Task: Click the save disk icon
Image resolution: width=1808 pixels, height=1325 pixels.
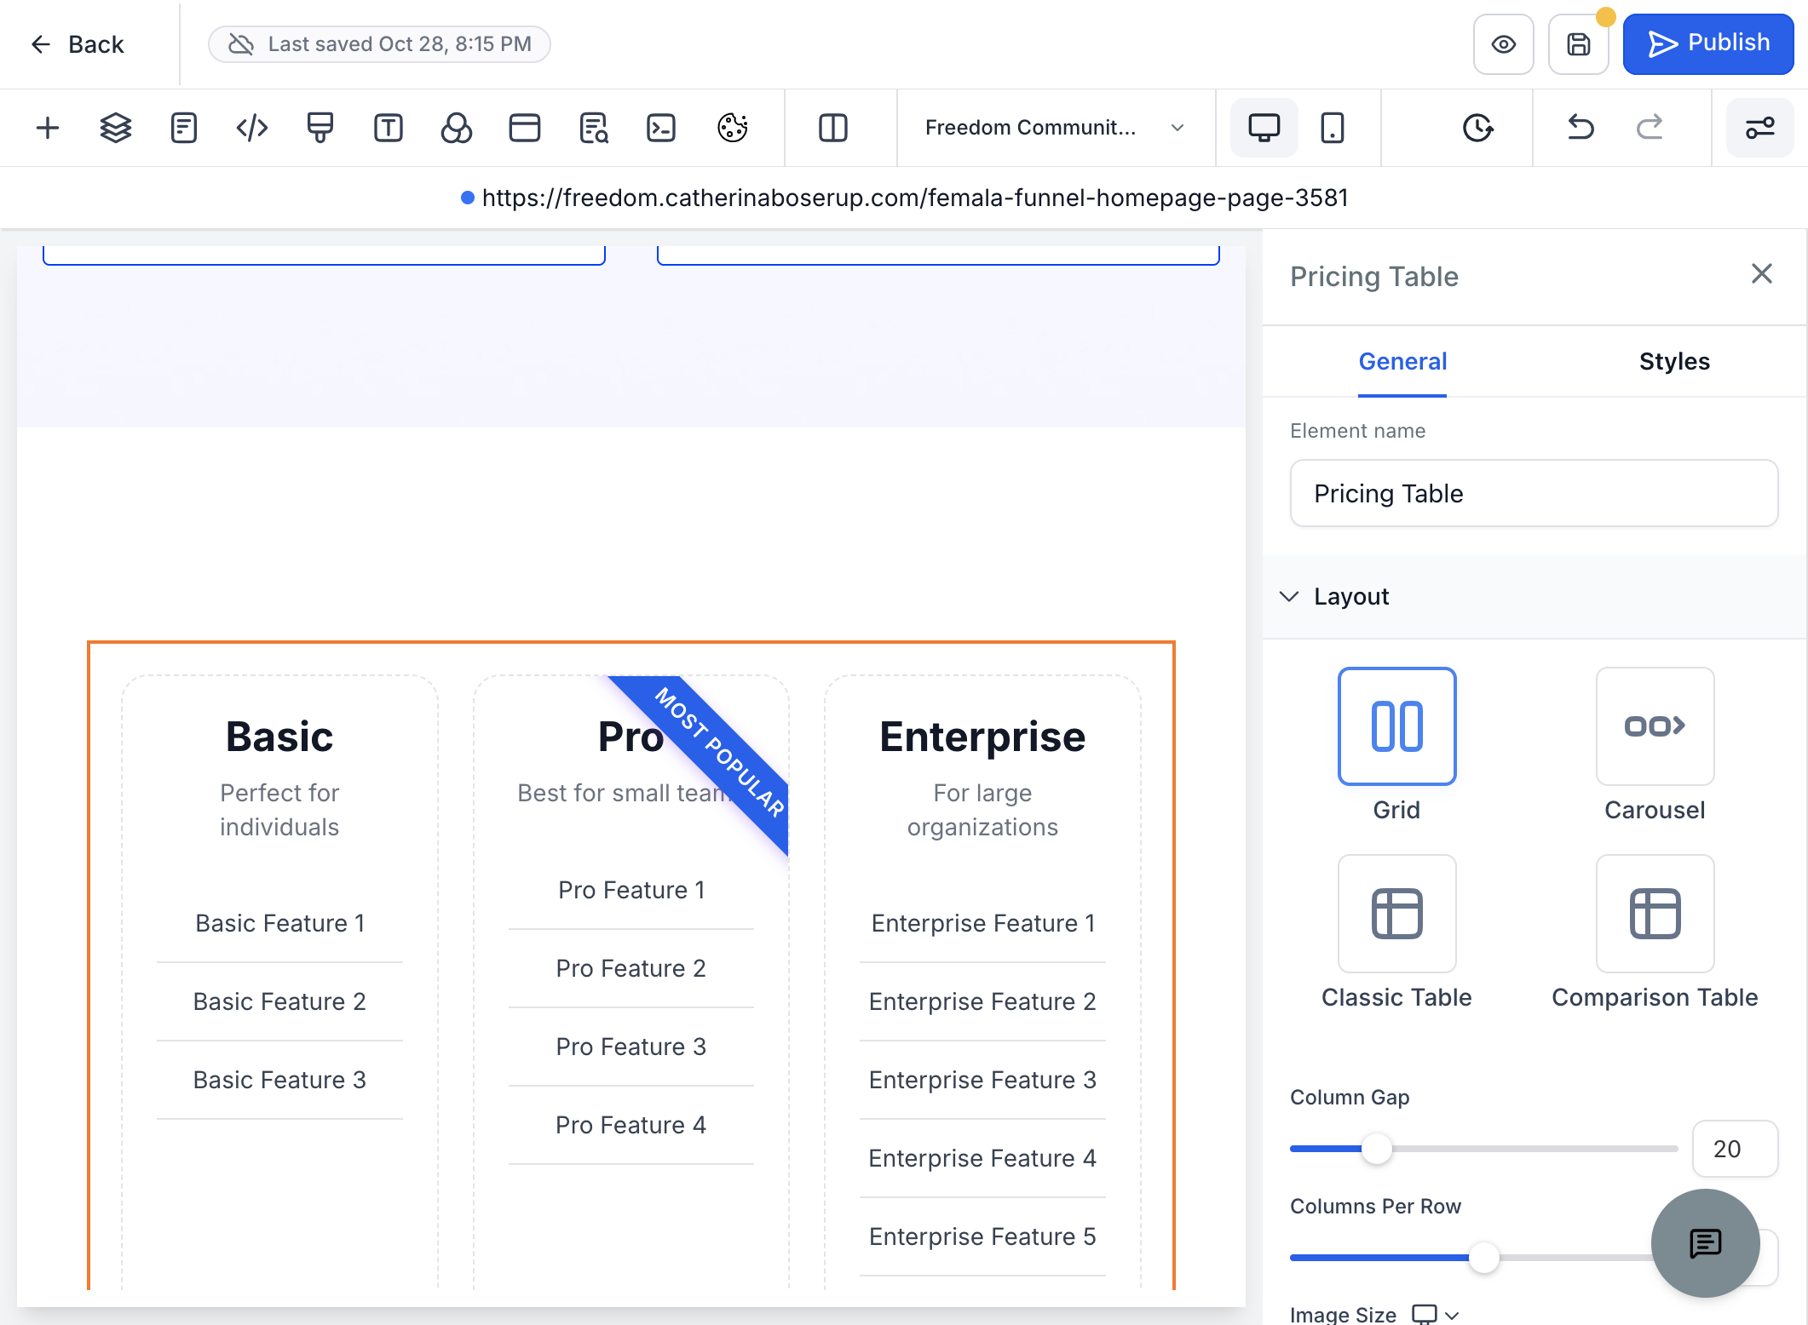Action: (x=1578, y=44)
